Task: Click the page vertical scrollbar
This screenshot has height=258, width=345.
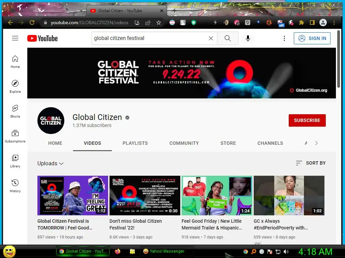Action: (x=339, y=59)
